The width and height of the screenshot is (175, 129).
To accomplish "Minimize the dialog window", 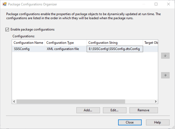I will pos(143,4).
